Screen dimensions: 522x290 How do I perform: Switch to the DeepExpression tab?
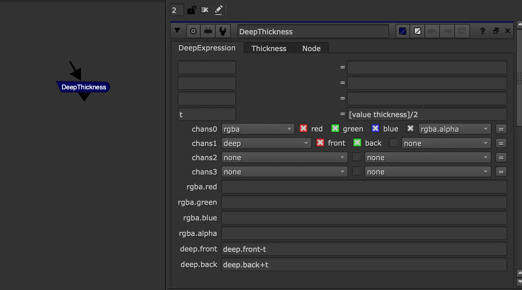pos(207,48)
